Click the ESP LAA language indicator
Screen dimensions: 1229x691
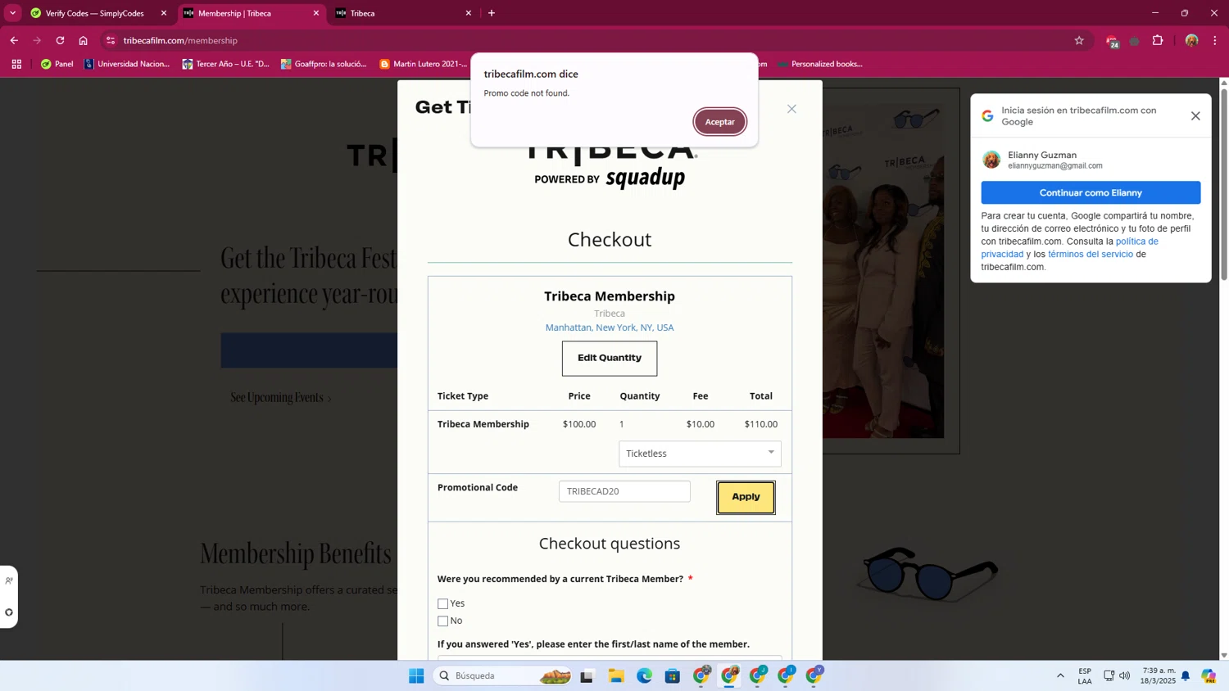pyautogui.click(x=1085, y=675)
